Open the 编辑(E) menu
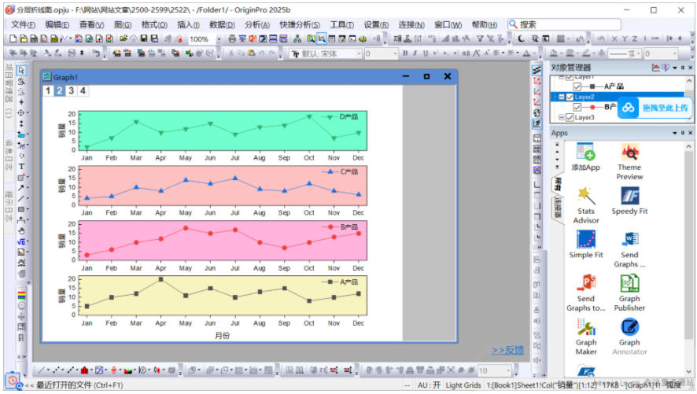Screen dimensions: 697x394 pyautogui.click(x=57, y=24)
